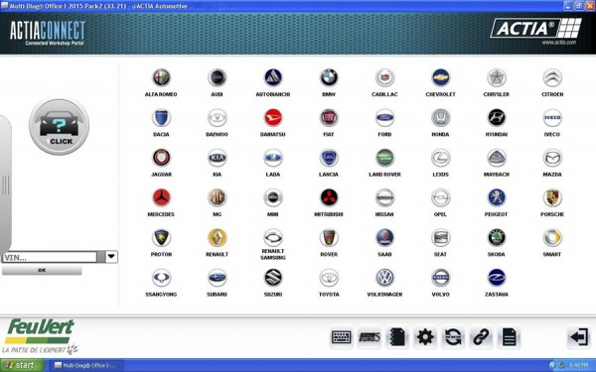Open the Autobianchi brand
Image resolution: width=596 pixels, height=372 pixels.
tap(273, 77)
